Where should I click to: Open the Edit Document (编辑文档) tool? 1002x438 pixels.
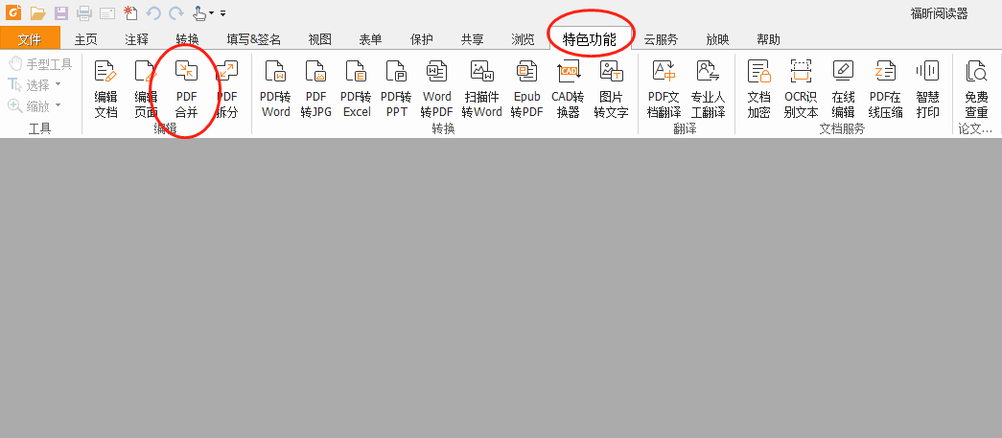click(x=105, y=89)
